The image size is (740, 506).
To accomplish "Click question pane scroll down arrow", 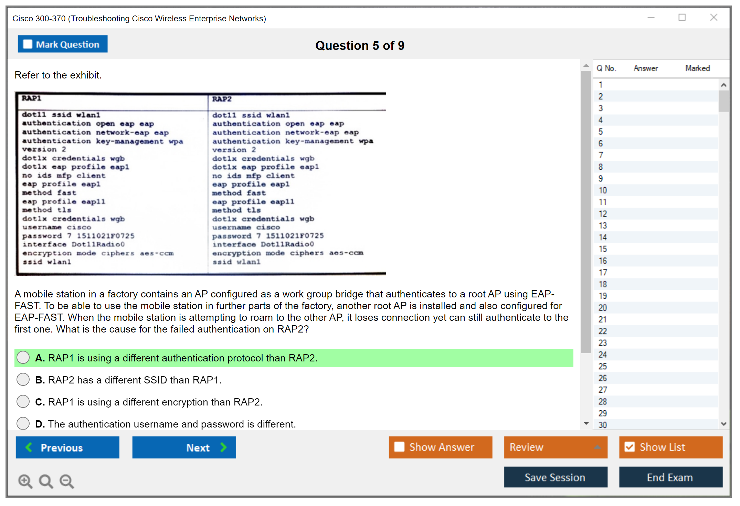I will tap(586, 423).
